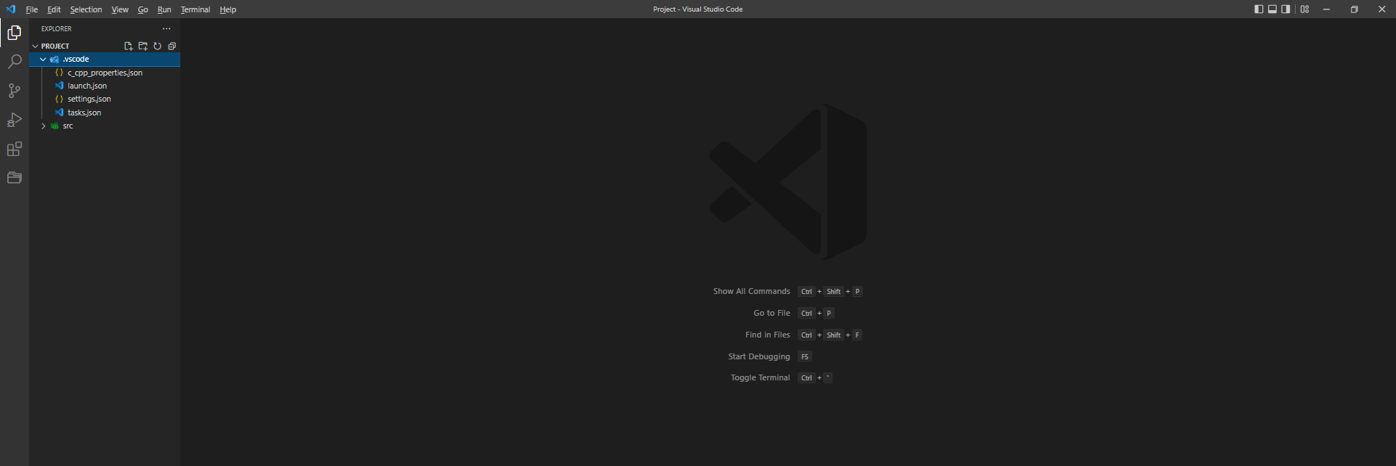Open settings.json file
The height and width of the screenshot is (466, 1396).
point(105,99)
